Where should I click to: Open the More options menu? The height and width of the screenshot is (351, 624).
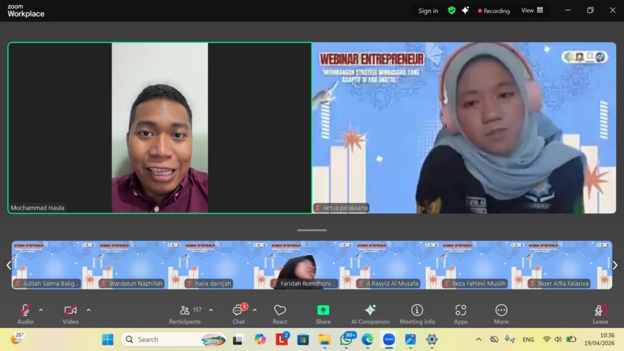click(x=501, y=311)
